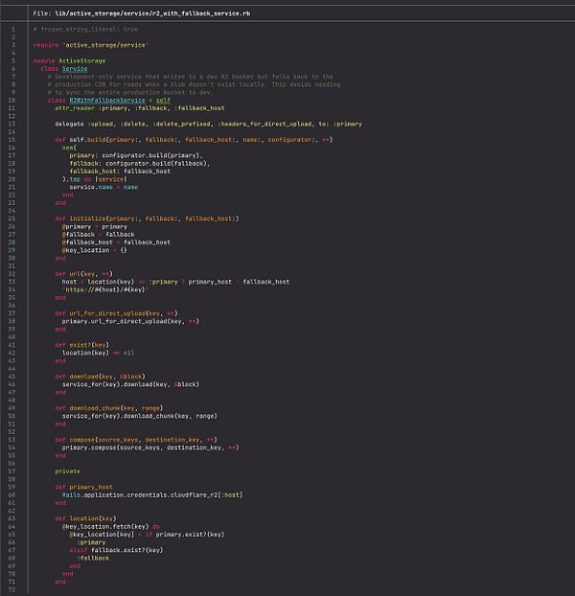This screenshot has width=575, height=596.
Task: Click the ':fallback' symbol on line 68
Action: (x=93, y=559)
